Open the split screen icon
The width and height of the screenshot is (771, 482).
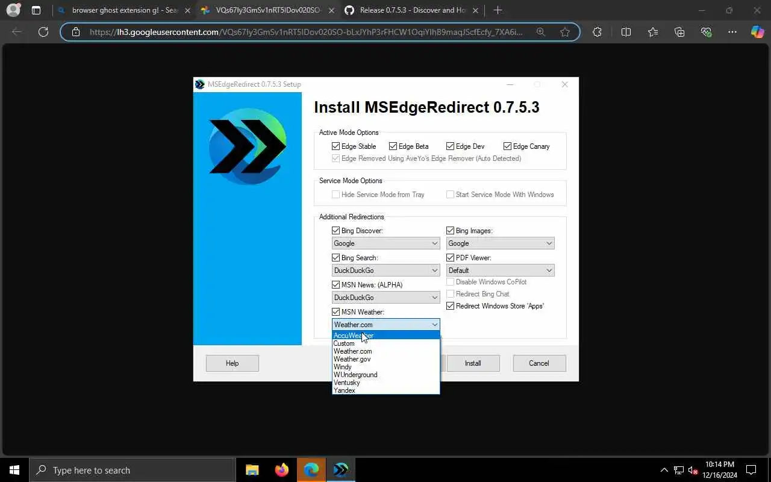click(x=626, y=32)
